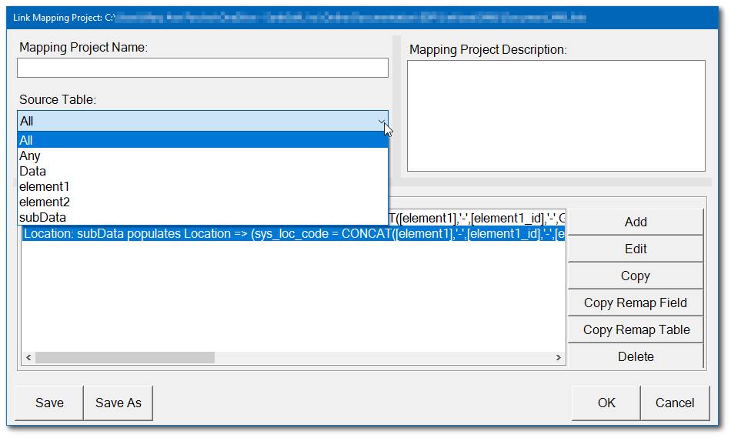Click the Edit mapping button

click(x=636, y=249)
